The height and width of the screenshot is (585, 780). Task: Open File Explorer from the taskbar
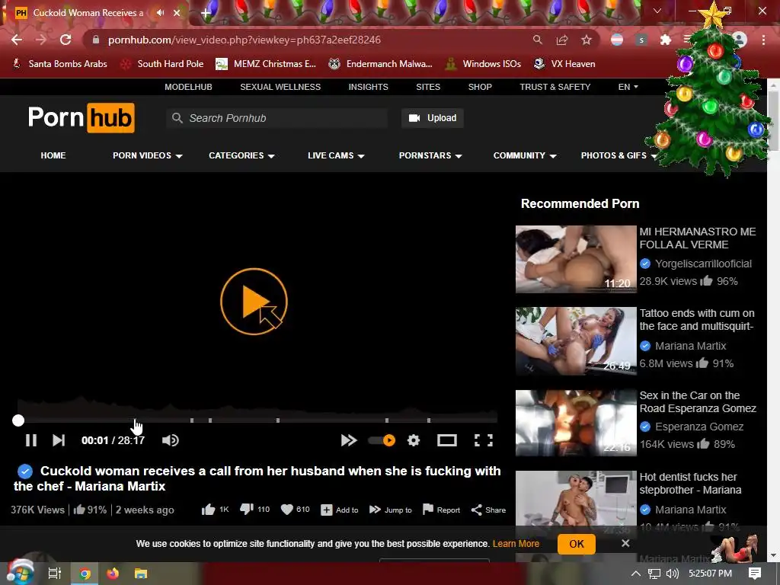pyautogui.click(x=141, y=573)
